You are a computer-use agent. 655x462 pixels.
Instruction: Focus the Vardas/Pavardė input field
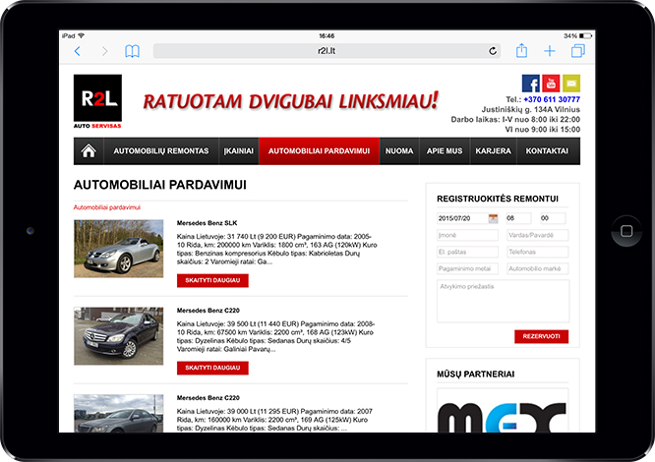tap(537, 235)
